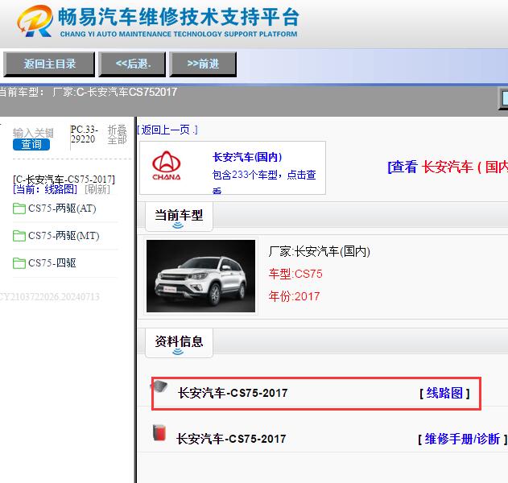This screenshot has height=483, width=508.
Task: Click the partial button at right of gray bar
Action: click(503, 99)
